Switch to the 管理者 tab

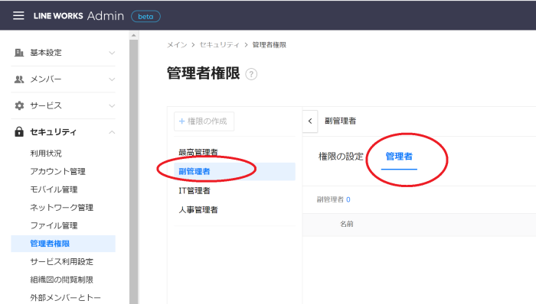(x=399, y=157)
